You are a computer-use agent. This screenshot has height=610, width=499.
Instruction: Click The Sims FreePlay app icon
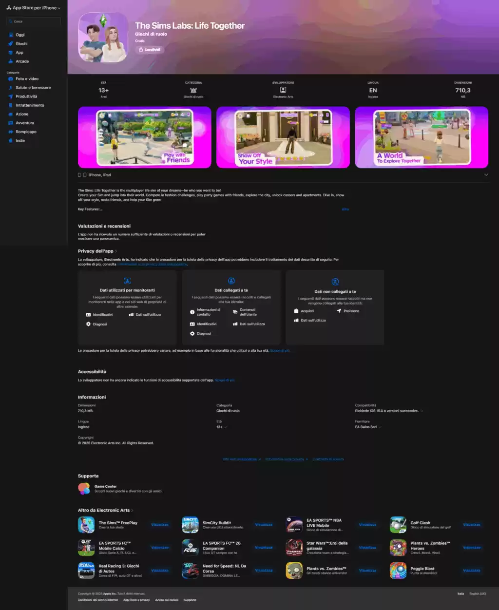[x=86, y=525]
